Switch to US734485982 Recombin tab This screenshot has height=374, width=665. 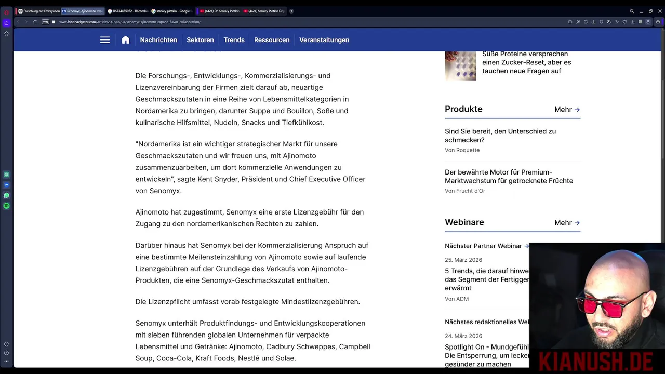tap(127, 11)
